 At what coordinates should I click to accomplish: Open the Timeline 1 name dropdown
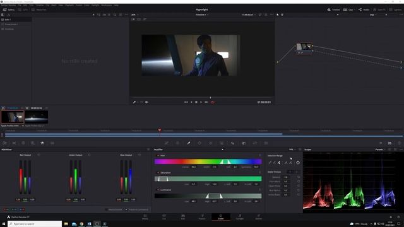[x=202, y=15]
